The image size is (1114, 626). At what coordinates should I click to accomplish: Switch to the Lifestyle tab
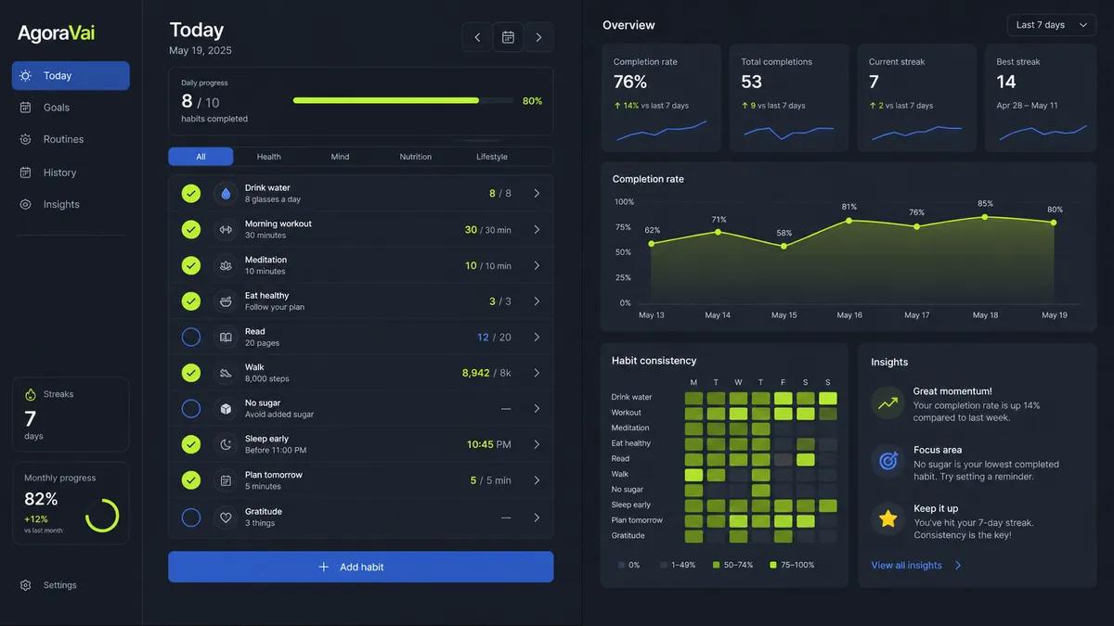coord(492,157)
